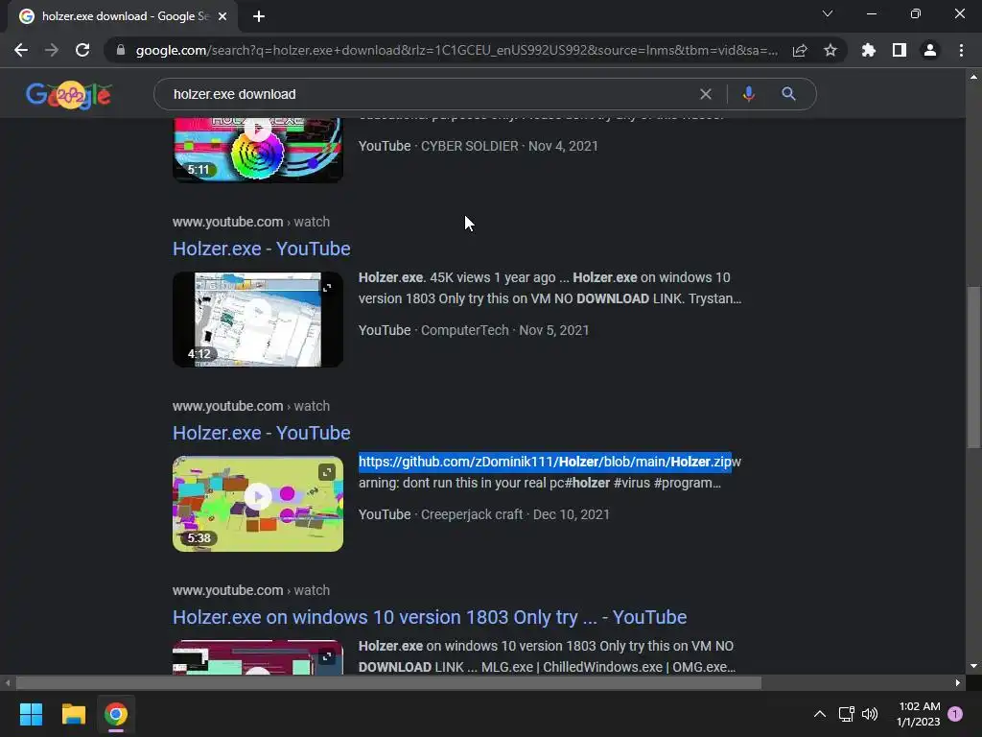Click the browser forward arrow
The width and height of the screenshot is (982, 737).
click(52, 50)
